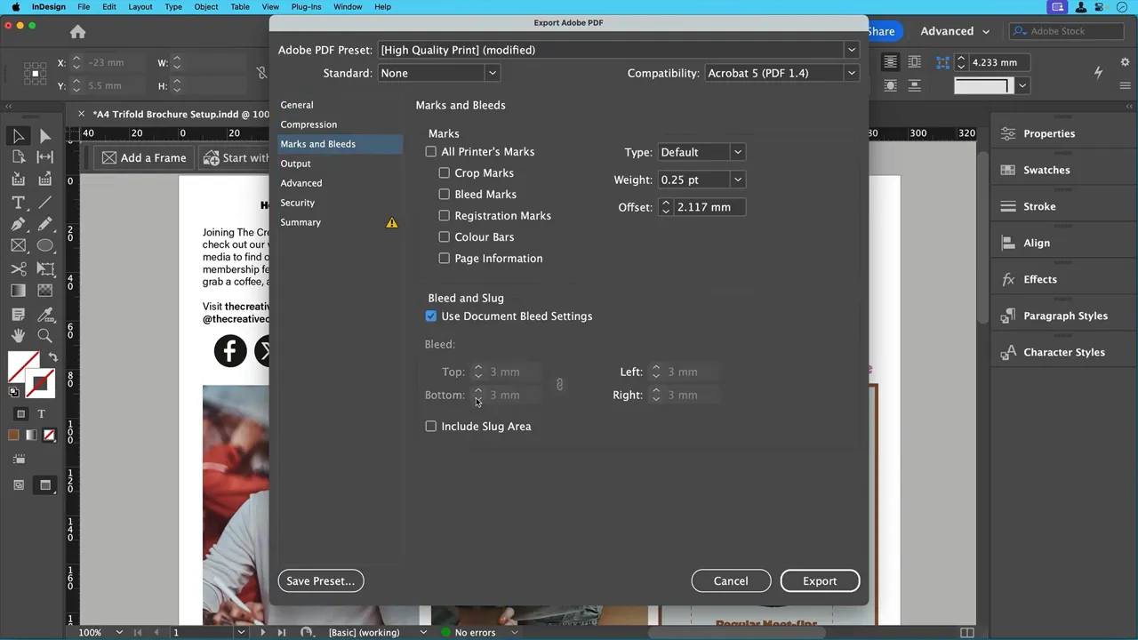Click the Export button
Screen dimensions: 1138x640
[x=819, y=580]
